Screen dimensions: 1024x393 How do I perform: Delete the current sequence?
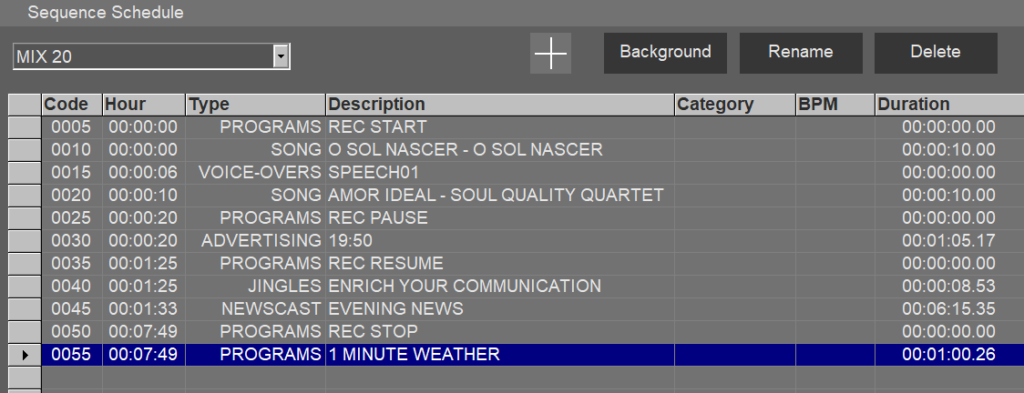935,53
